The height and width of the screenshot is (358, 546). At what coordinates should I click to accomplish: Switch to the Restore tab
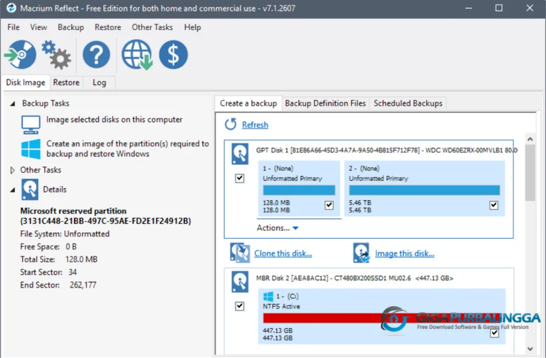[x=66, y=83]
